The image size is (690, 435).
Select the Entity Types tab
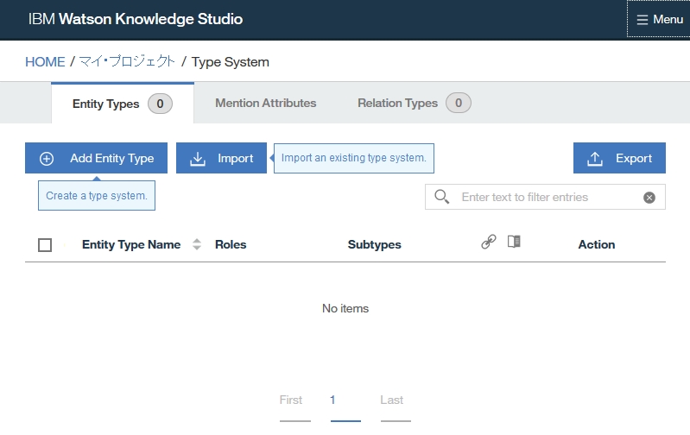click(x=105, y=104)
